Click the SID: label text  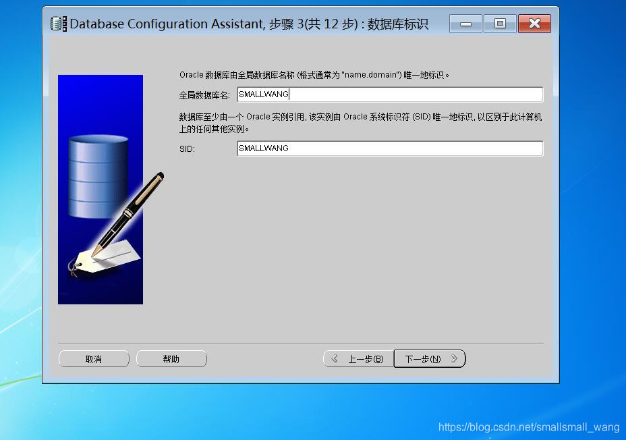click(187, 149)
